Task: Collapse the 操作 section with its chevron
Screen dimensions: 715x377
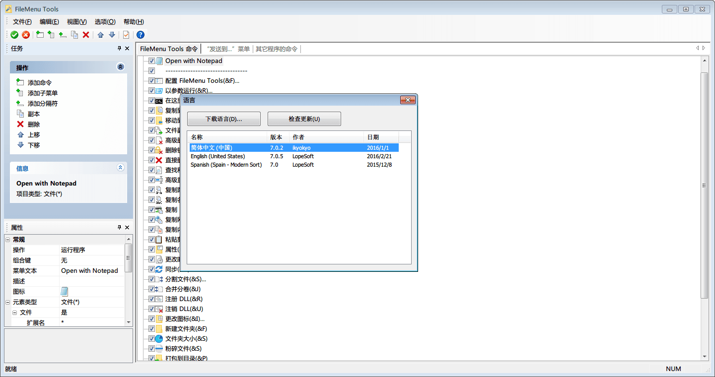Action: [120, 67]
